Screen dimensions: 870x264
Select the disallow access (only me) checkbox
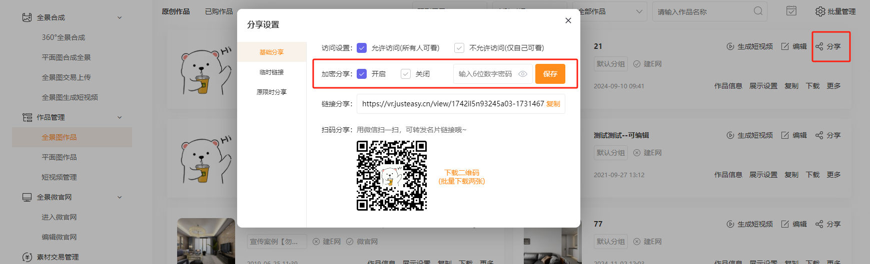[459, 48]
